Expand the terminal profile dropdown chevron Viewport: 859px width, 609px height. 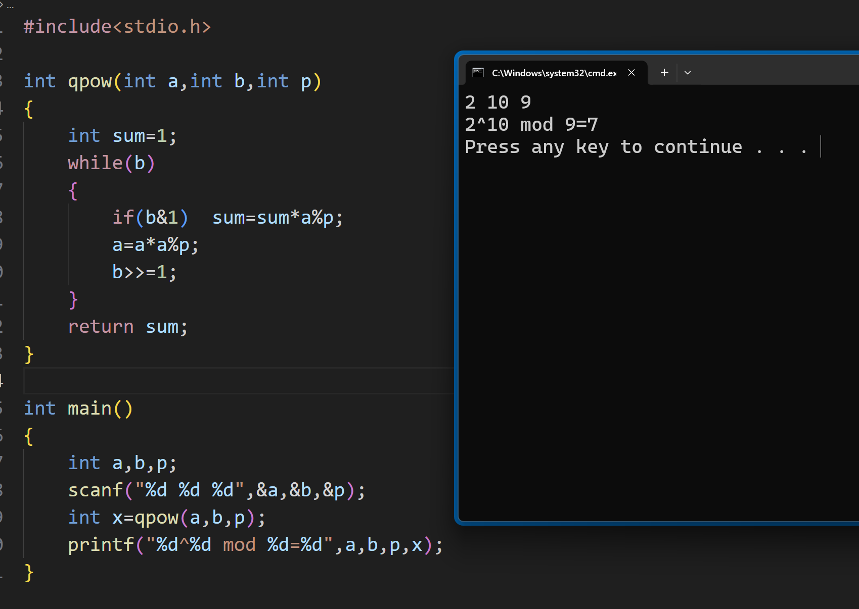[x=688, y=73]
